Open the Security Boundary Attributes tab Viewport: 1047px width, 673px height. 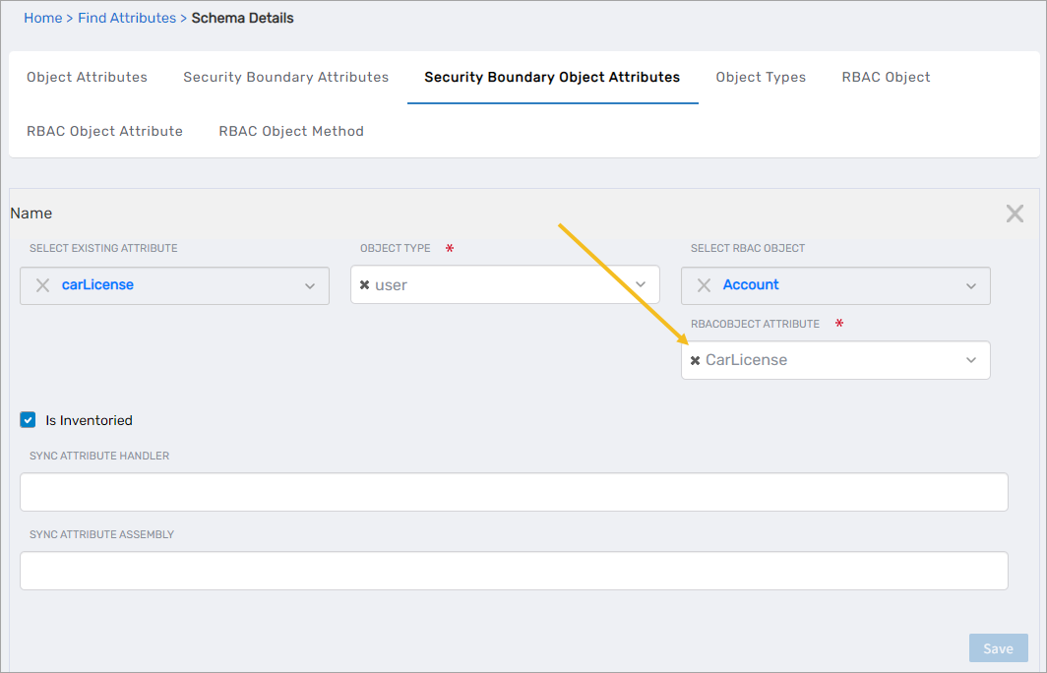285,77
